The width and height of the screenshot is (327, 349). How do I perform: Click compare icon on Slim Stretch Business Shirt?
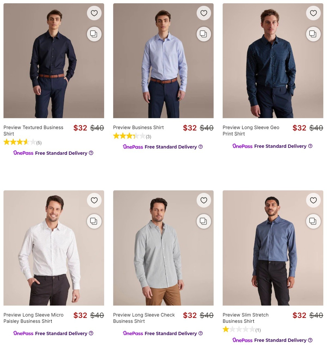[x=313, y=221]
